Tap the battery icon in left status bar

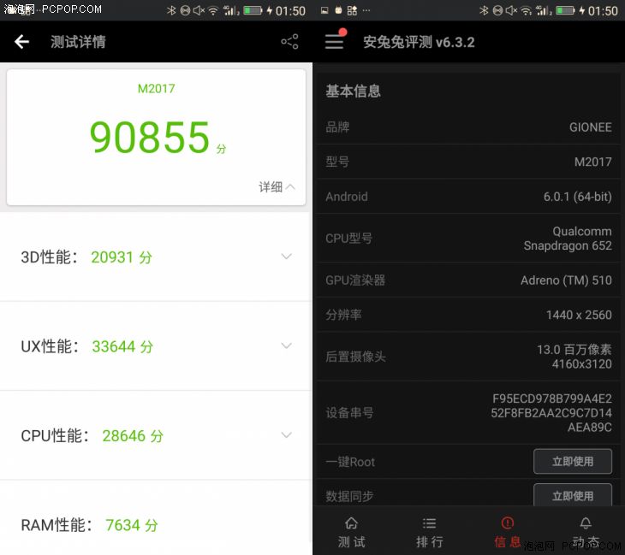(x=253, y=10)
